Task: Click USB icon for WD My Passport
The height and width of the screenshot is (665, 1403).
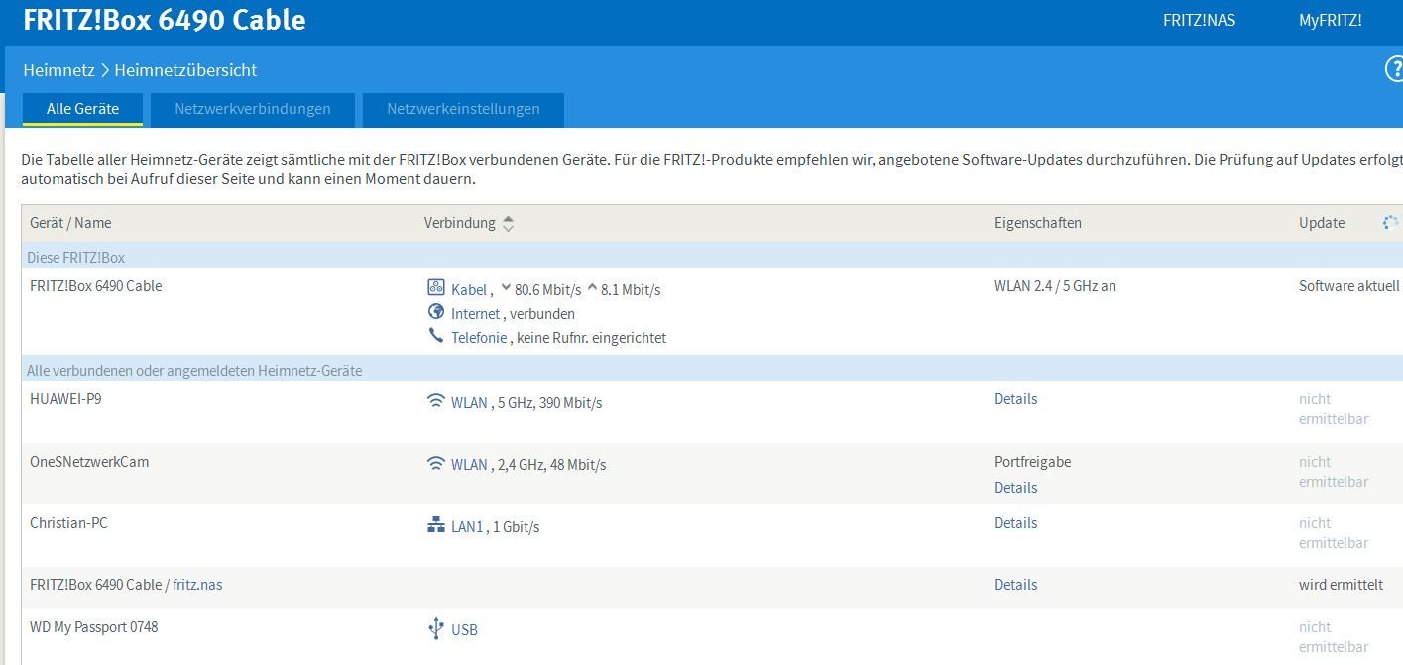Action: 436,628
